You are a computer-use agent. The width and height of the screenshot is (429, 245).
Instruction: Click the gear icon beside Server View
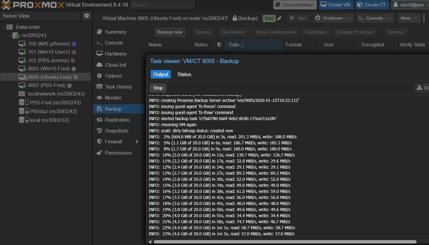[87, 16]
